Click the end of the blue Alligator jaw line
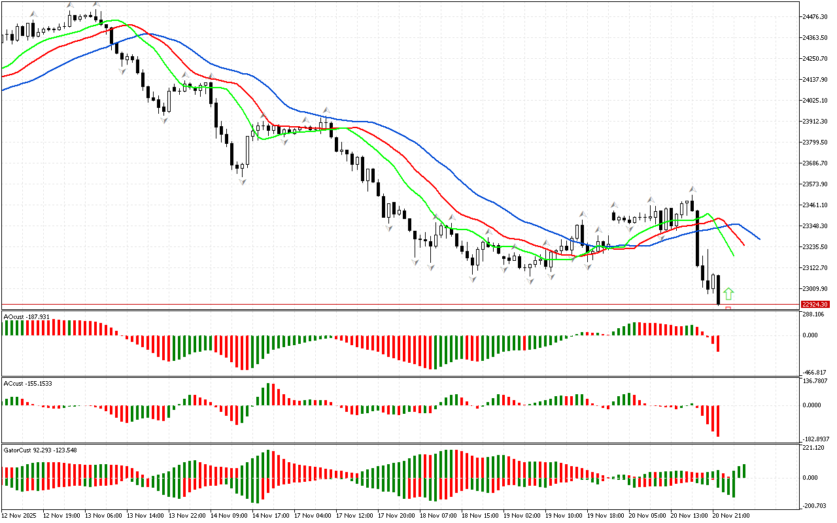Screen dimensions: 837x523 pyautogui.click(x=759, y=239)
